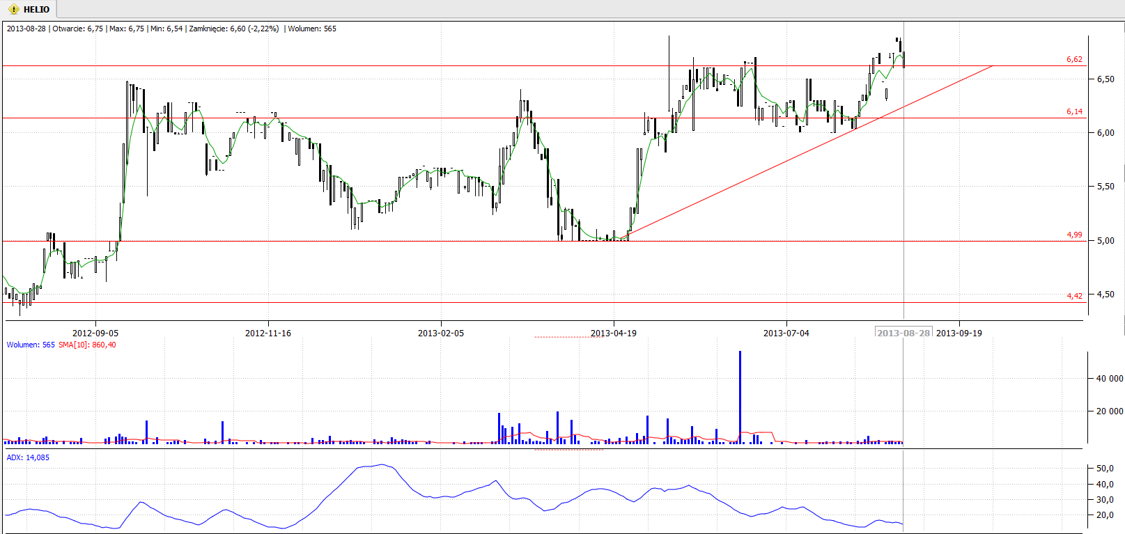Click the 2012-11-16 date axis label
This screenshot has height=534, width=1125.
[x=268, y=333]
